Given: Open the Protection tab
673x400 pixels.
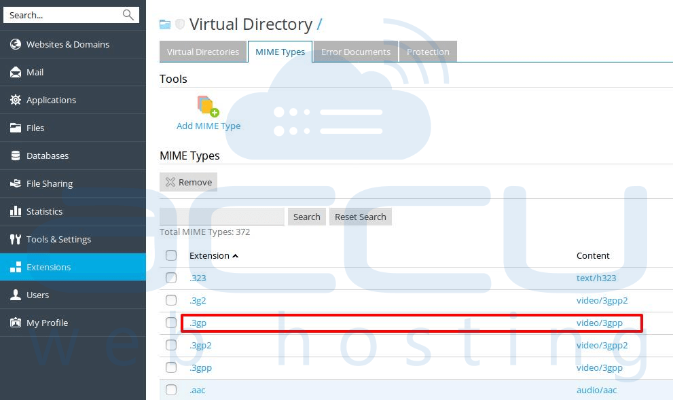Looking at the screenshot, I should (428, 51).
